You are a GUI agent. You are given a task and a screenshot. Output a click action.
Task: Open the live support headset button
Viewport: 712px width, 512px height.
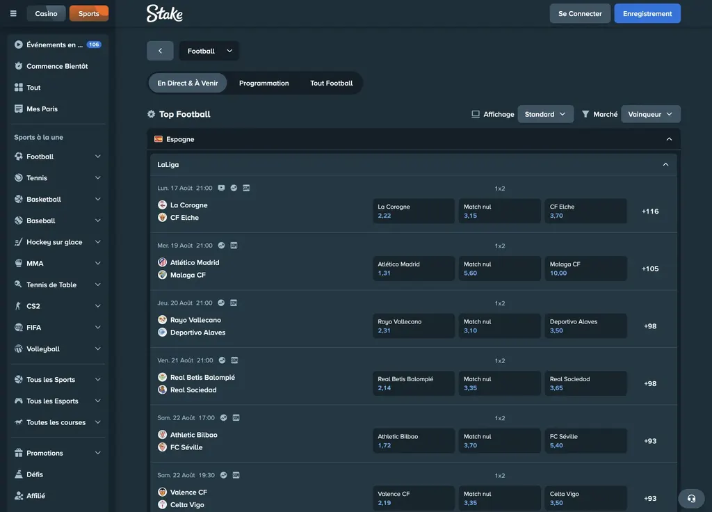pyautogui.click(x=691, y=498)
